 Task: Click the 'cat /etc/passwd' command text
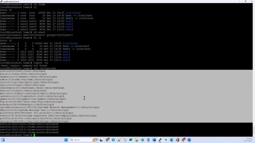pos(45,68)
